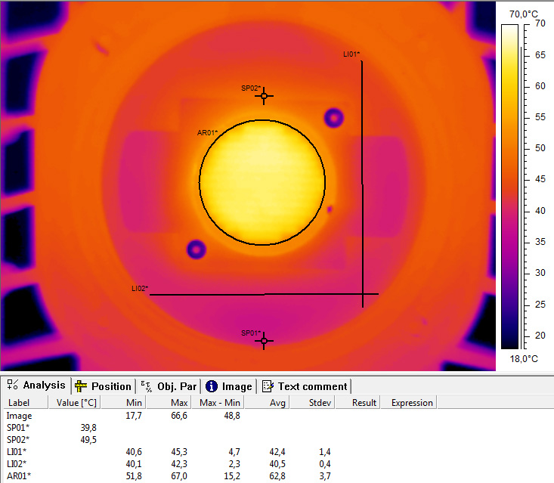Click the SP02 crosshair spot marker
The height and width of the screenshot is (483, 554).
(264, 96)
